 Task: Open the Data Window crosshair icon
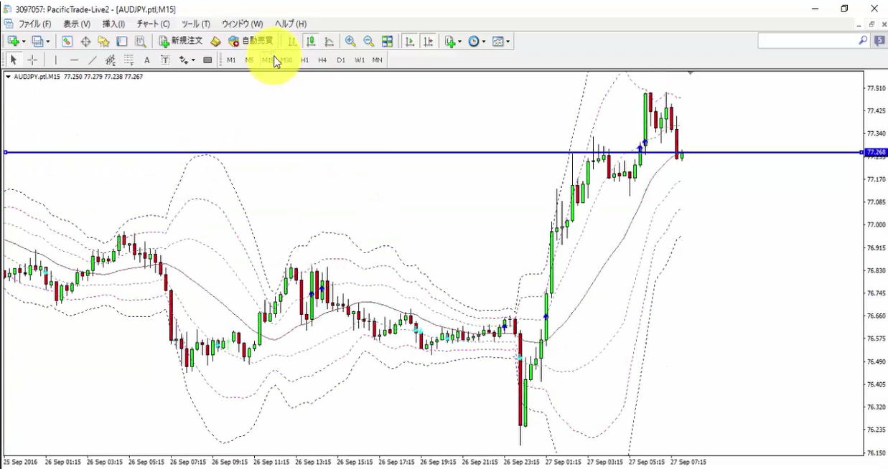click(x=85, y=42)
